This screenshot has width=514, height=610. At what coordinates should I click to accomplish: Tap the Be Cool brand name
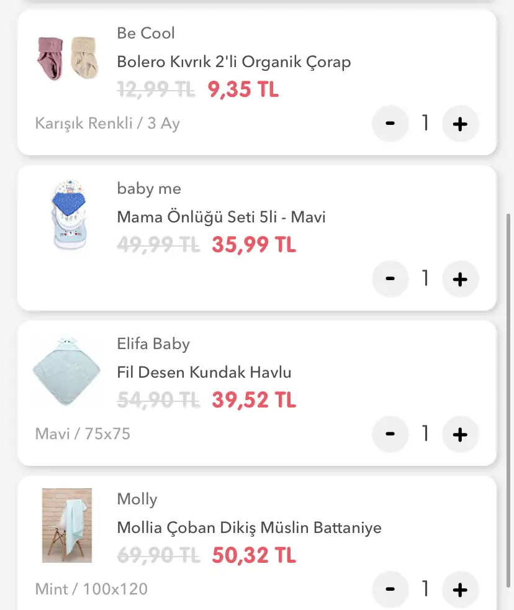[146, 33]
